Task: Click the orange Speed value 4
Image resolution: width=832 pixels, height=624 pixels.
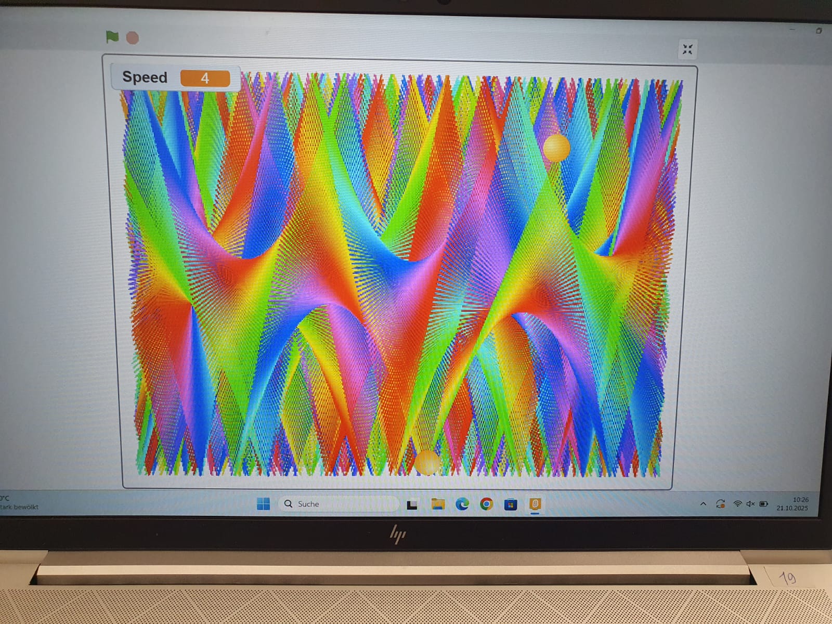Action: (x=205, y=79)
